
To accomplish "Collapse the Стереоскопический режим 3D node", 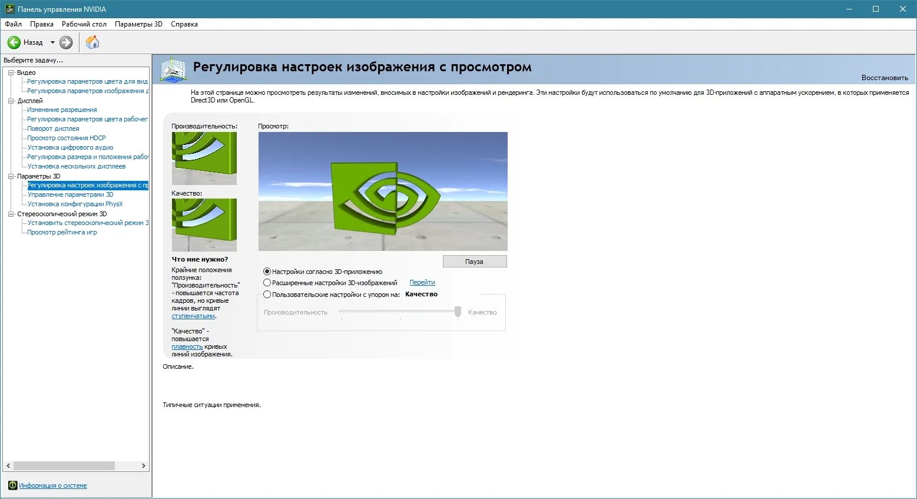I will coord(11,214).
